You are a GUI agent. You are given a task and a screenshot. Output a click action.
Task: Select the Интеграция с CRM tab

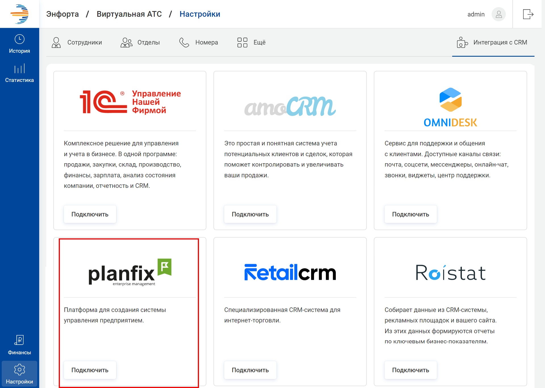pos(493,43)
